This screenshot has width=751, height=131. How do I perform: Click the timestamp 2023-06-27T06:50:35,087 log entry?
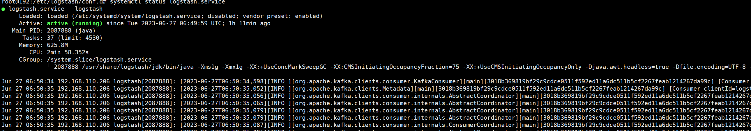coord(223,125)
